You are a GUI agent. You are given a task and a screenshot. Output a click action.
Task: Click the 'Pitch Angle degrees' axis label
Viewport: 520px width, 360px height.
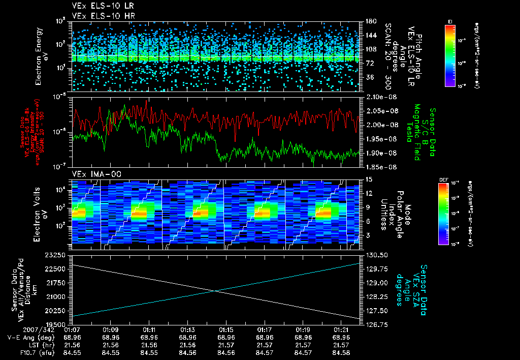coord(407,56)
